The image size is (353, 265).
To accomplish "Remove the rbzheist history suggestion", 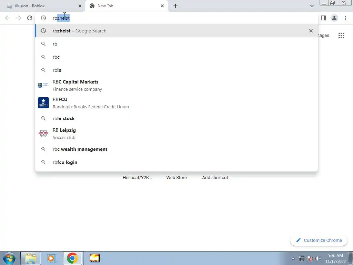I will pyautogui.click(x=311, y=31).
